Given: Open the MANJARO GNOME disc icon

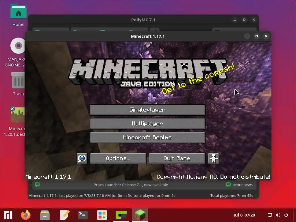Looking at the screenshot, I should (x=17, y=53).
